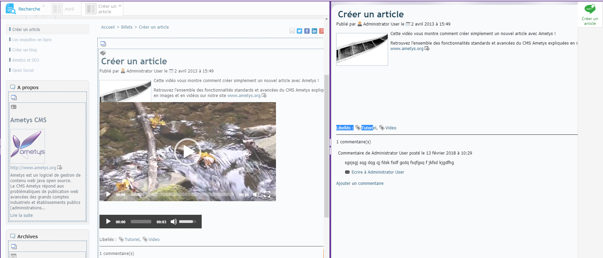This screenshot has height=258, width=603.
Task: Select the zone icon in Archives box
Action: pyautogui.click(x=14, y=247)
